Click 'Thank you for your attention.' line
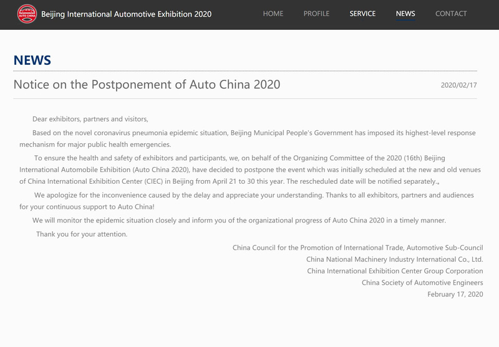 [x=82, y=234]
